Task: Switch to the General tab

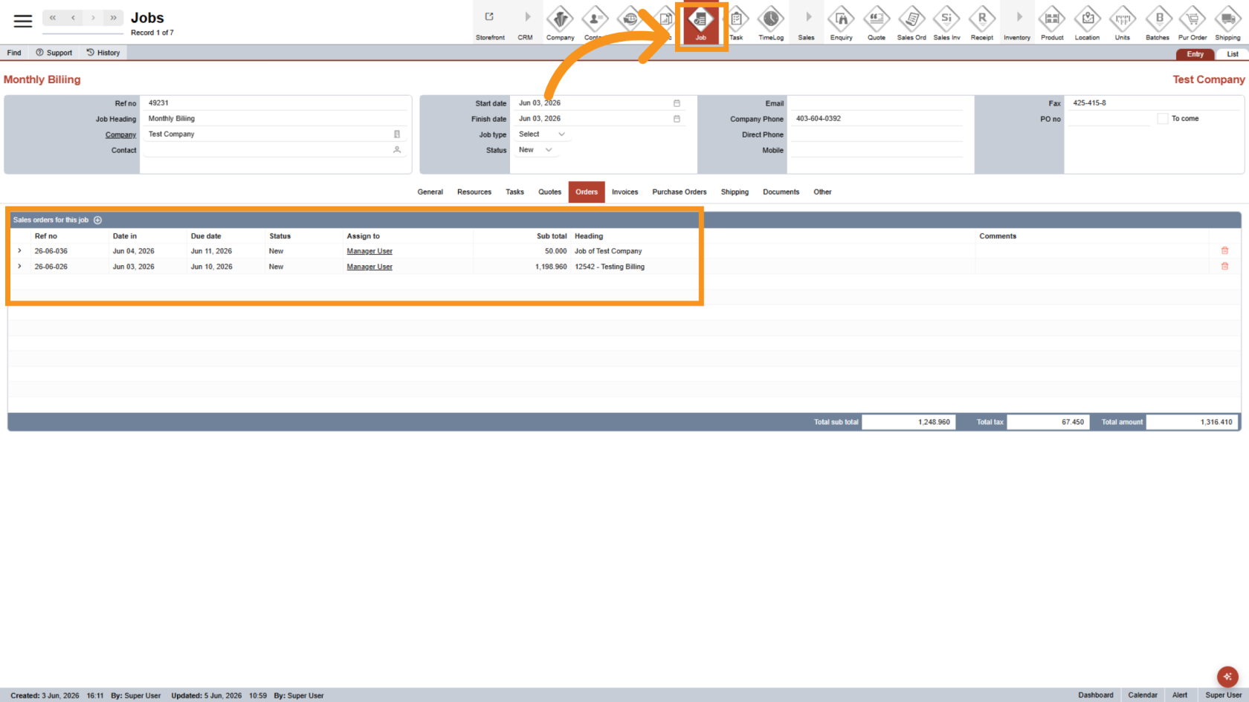Action: click(430, 192)
